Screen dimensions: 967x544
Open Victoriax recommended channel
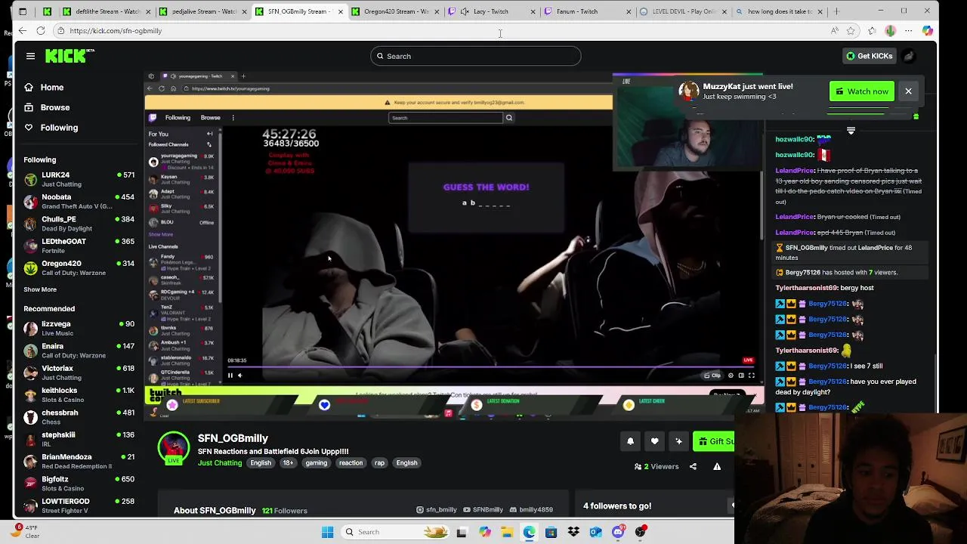(x=79, y=372)
